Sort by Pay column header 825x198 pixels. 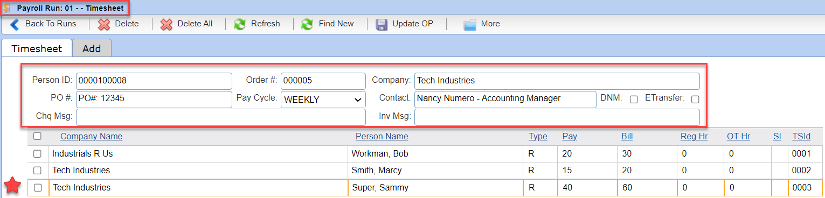(x=570, y=137)
